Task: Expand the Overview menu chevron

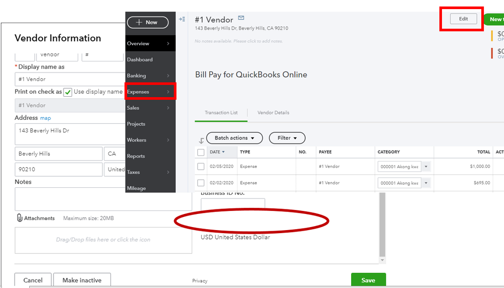Action: click(168, 43)
